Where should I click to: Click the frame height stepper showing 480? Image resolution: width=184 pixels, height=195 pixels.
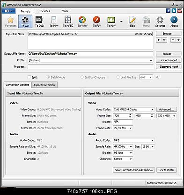point(145,116)
